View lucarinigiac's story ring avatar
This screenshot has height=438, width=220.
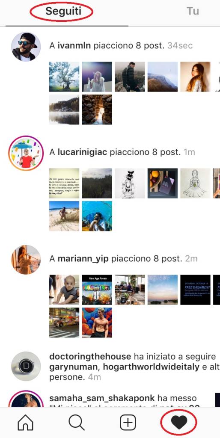tap(26, 153)
